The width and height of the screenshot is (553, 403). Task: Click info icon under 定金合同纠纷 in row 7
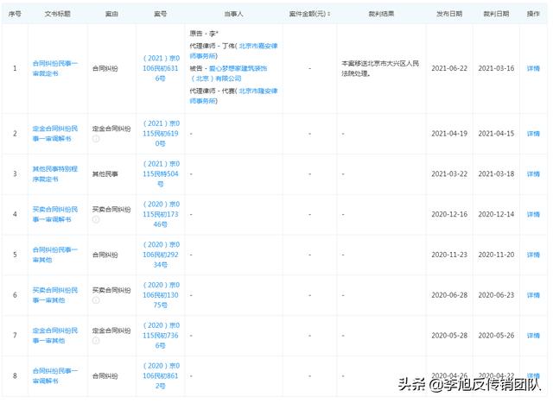pos(96,341)
